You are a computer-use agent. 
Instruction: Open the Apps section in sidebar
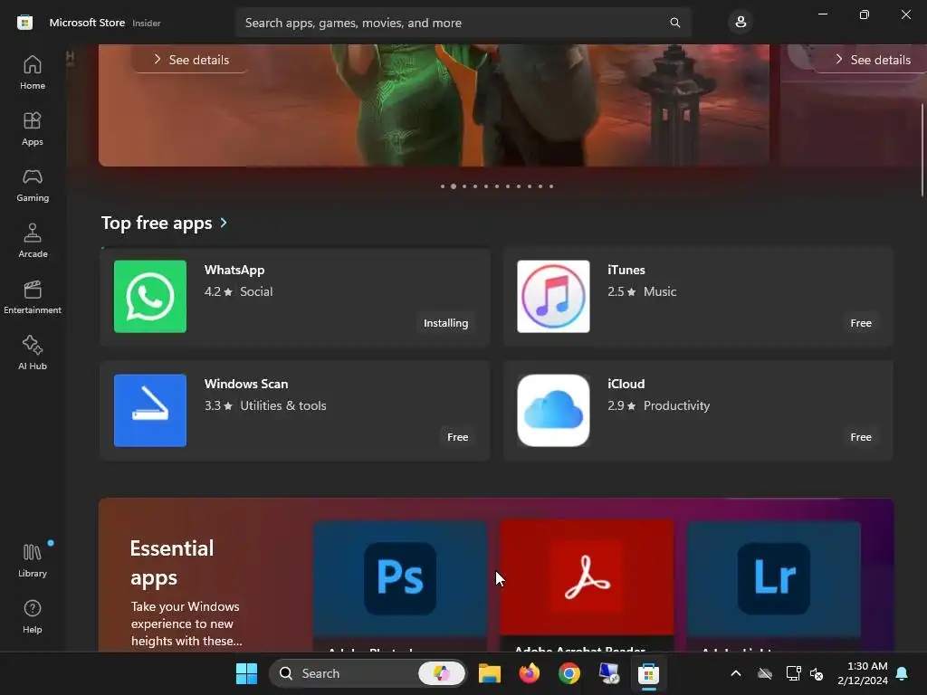[x=33, y=129]
